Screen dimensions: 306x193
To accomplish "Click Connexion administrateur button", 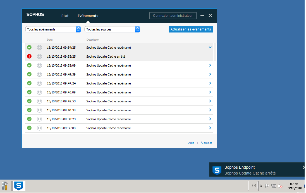I will [173, 16].
